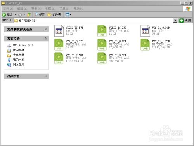This screenshot has height=146, width=194.
Task: Click the green Back arrow icon
Action: pos(4,15)
